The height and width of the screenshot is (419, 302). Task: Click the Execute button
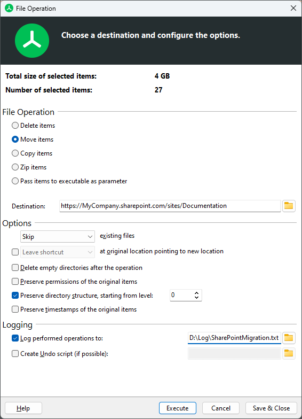(178, 408)
